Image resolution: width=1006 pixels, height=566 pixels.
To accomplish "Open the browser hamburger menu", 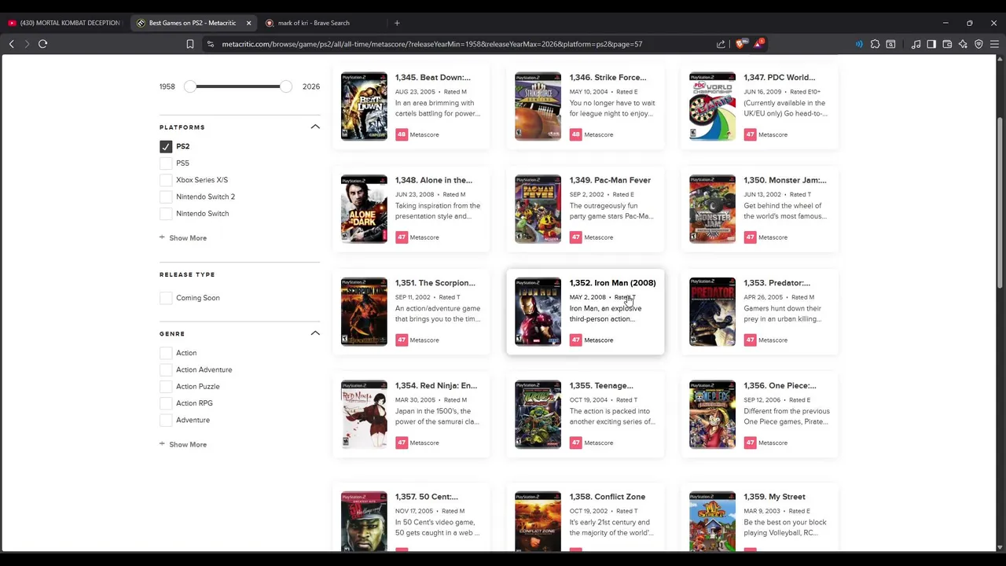I will point(994,44).
